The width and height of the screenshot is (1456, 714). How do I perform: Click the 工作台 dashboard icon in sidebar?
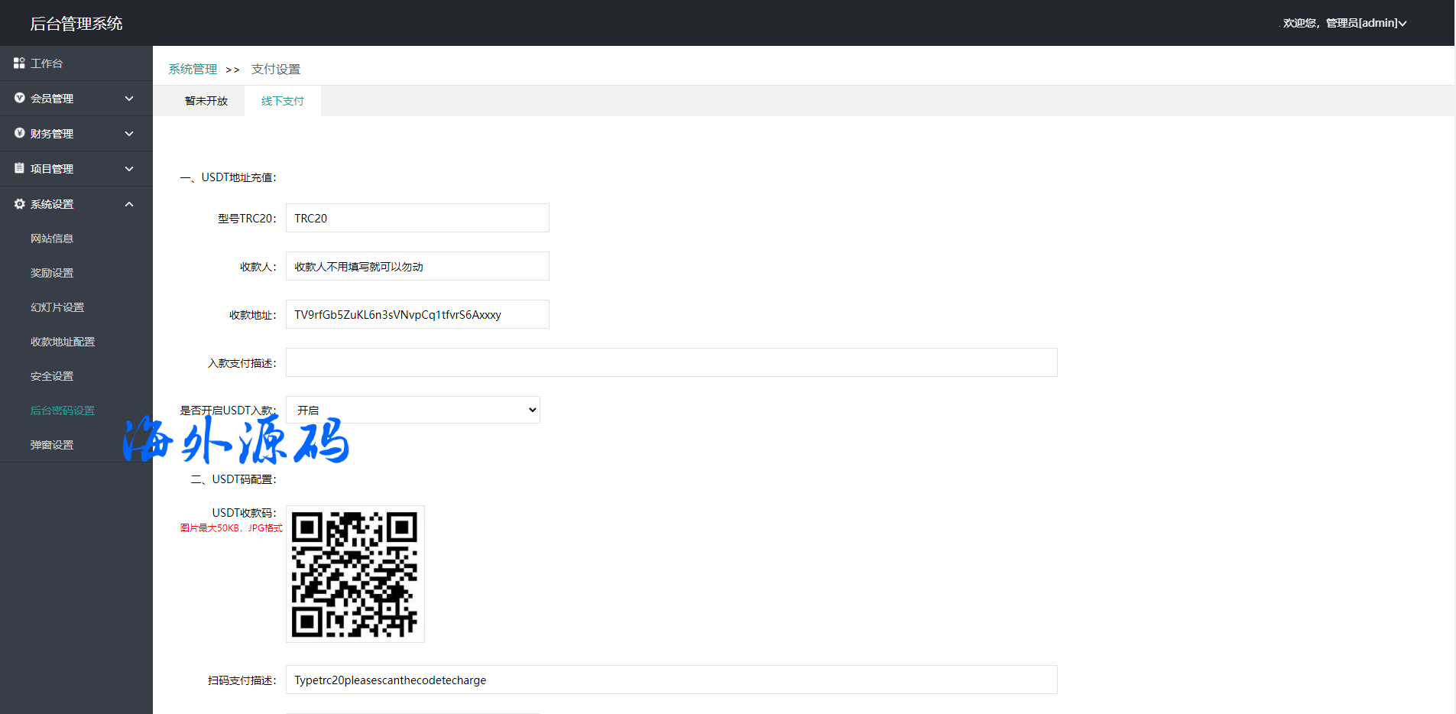(19, 63)
